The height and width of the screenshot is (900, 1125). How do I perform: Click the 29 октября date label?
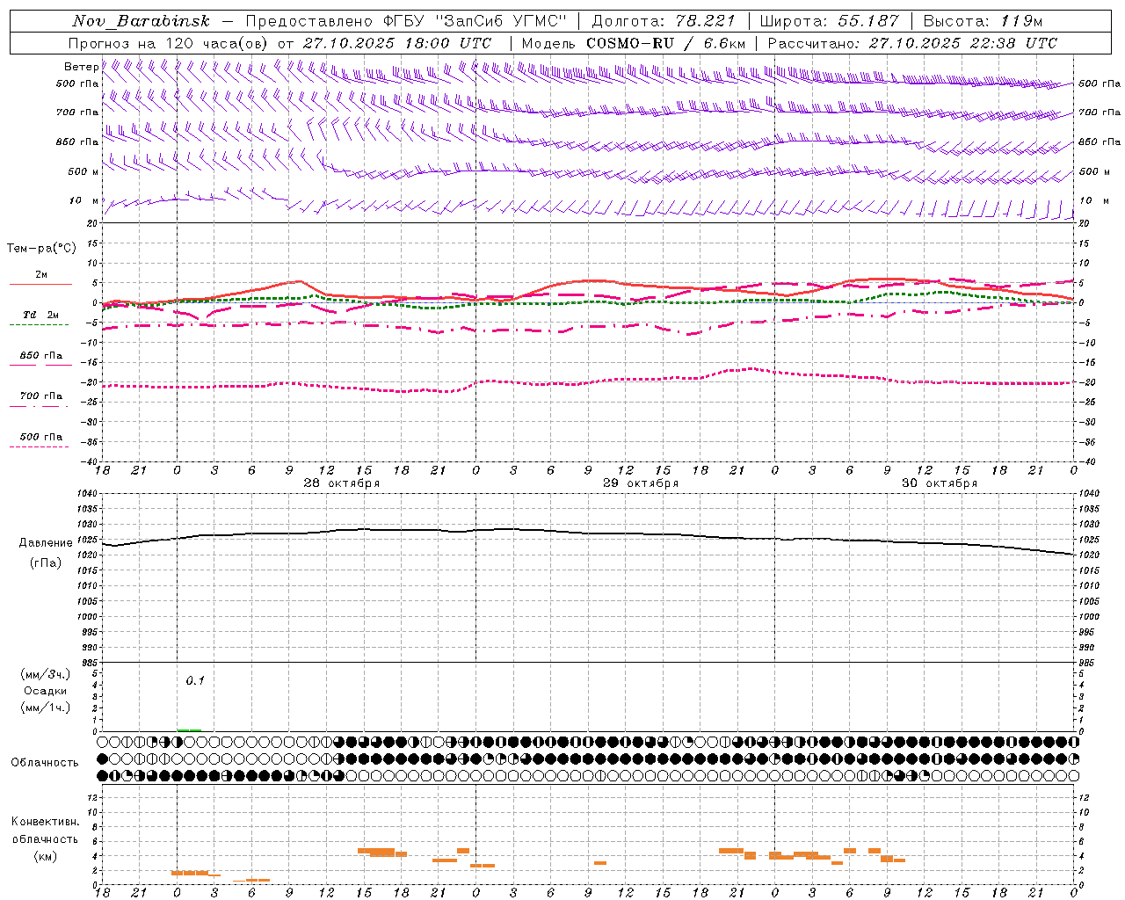point(640,483)
